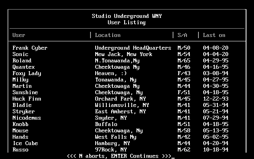
Task: Click the 'User Listing' heading
Action: (127, 22)
